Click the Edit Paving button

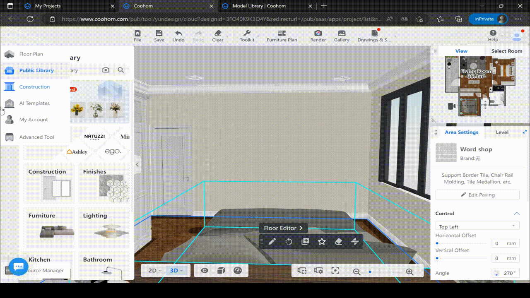pyautogui.click(x=477, y=195)
